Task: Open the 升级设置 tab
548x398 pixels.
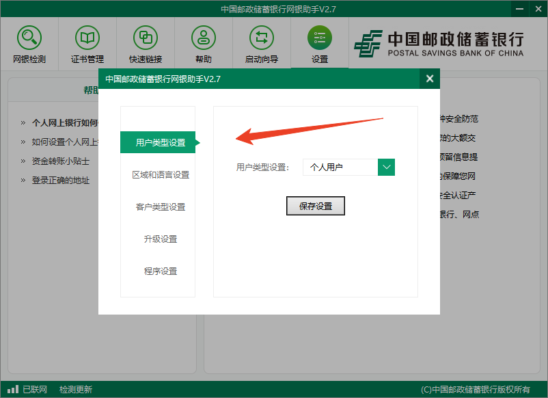Action: point(161,239)
